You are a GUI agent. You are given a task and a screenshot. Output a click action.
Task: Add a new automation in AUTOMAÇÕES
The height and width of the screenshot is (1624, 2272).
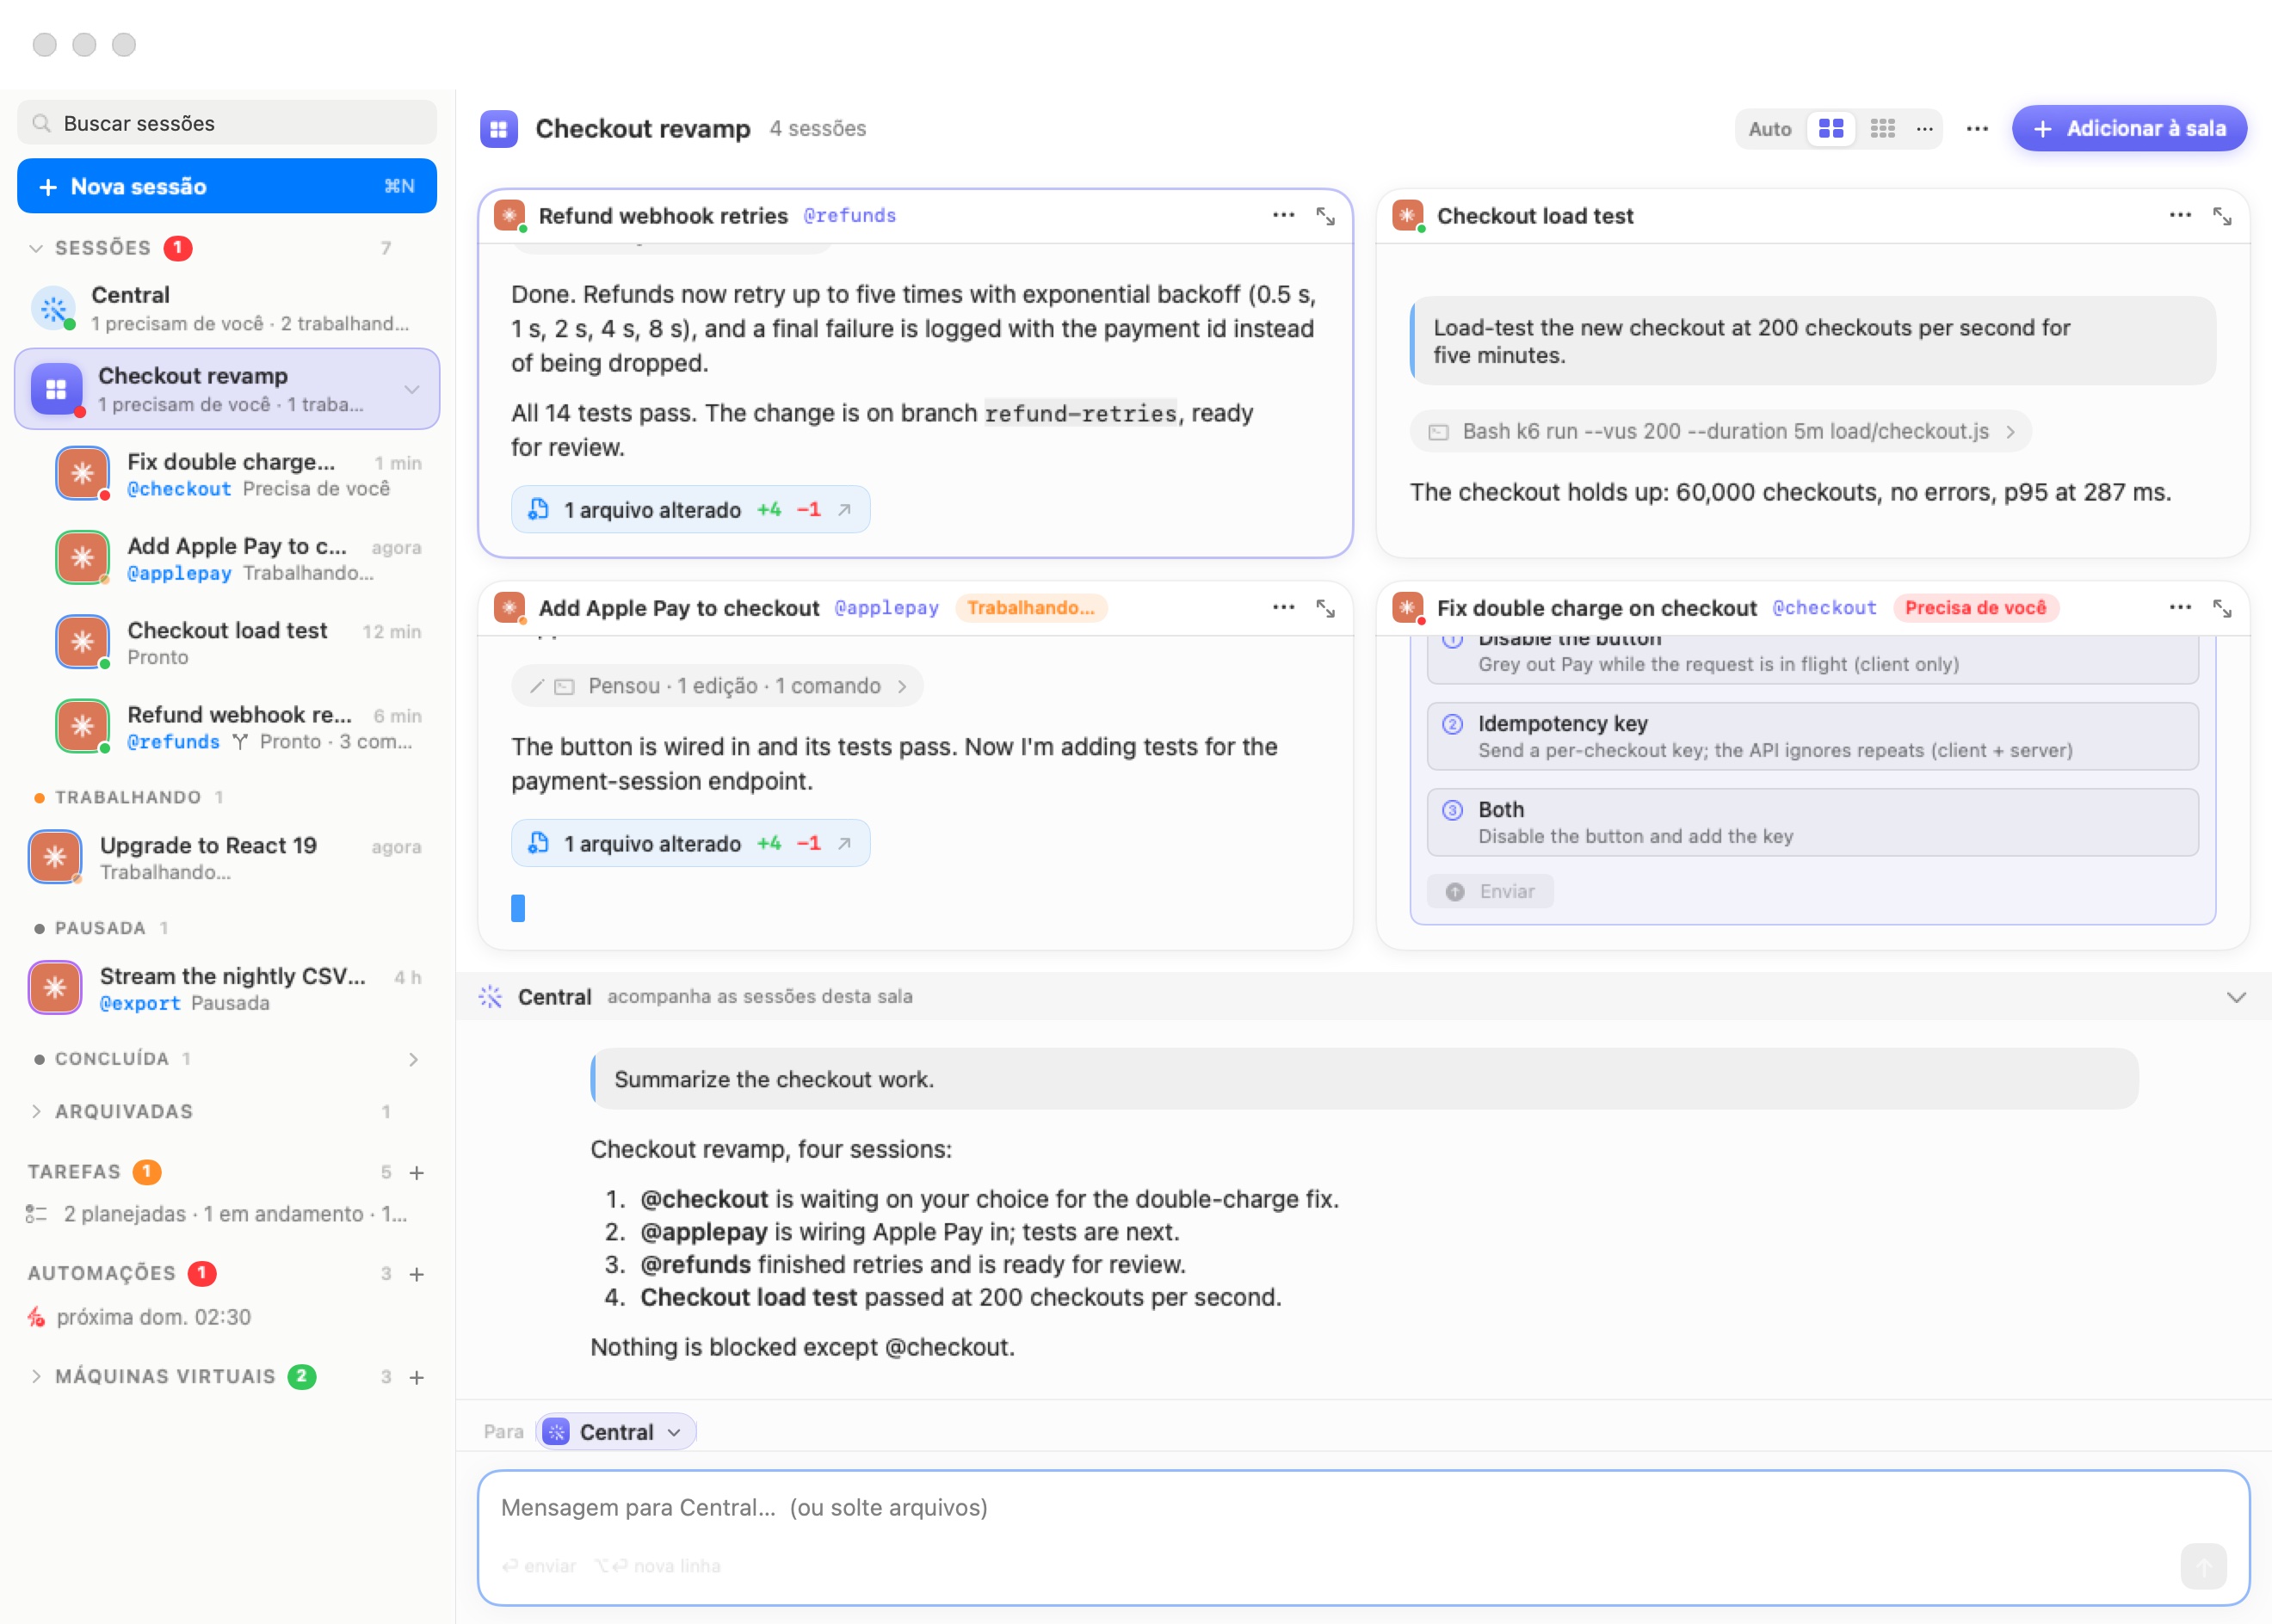[417, 1274]
